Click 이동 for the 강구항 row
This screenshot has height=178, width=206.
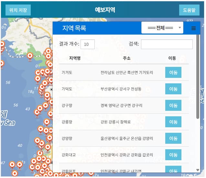[x=173, y=105]
